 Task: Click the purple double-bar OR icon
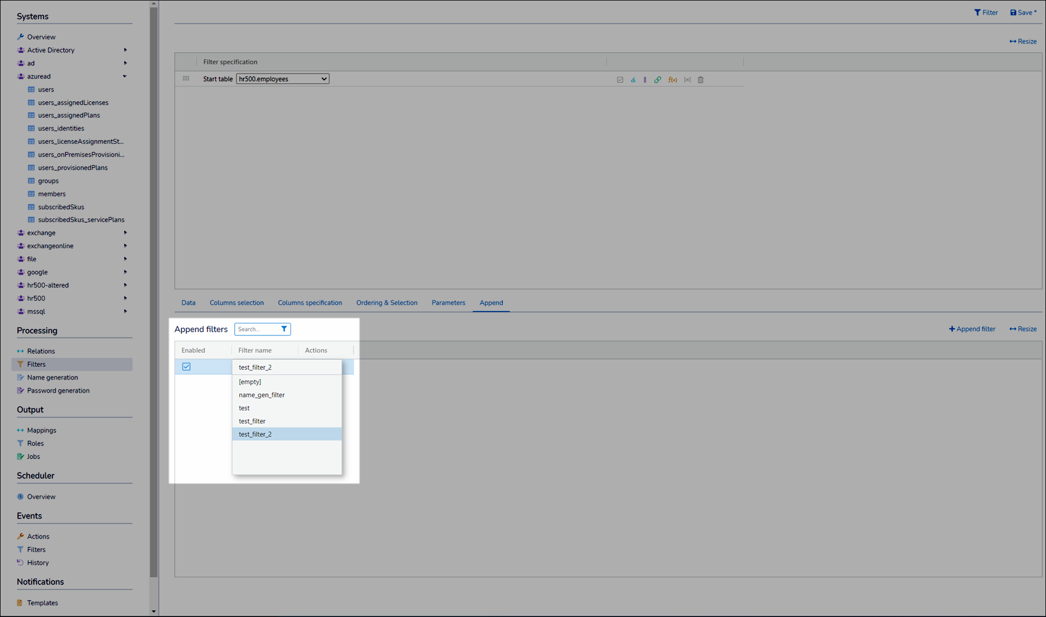645,80
